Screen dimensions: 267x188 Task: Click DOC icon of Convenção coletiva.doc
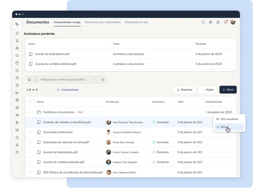[39, 132]
